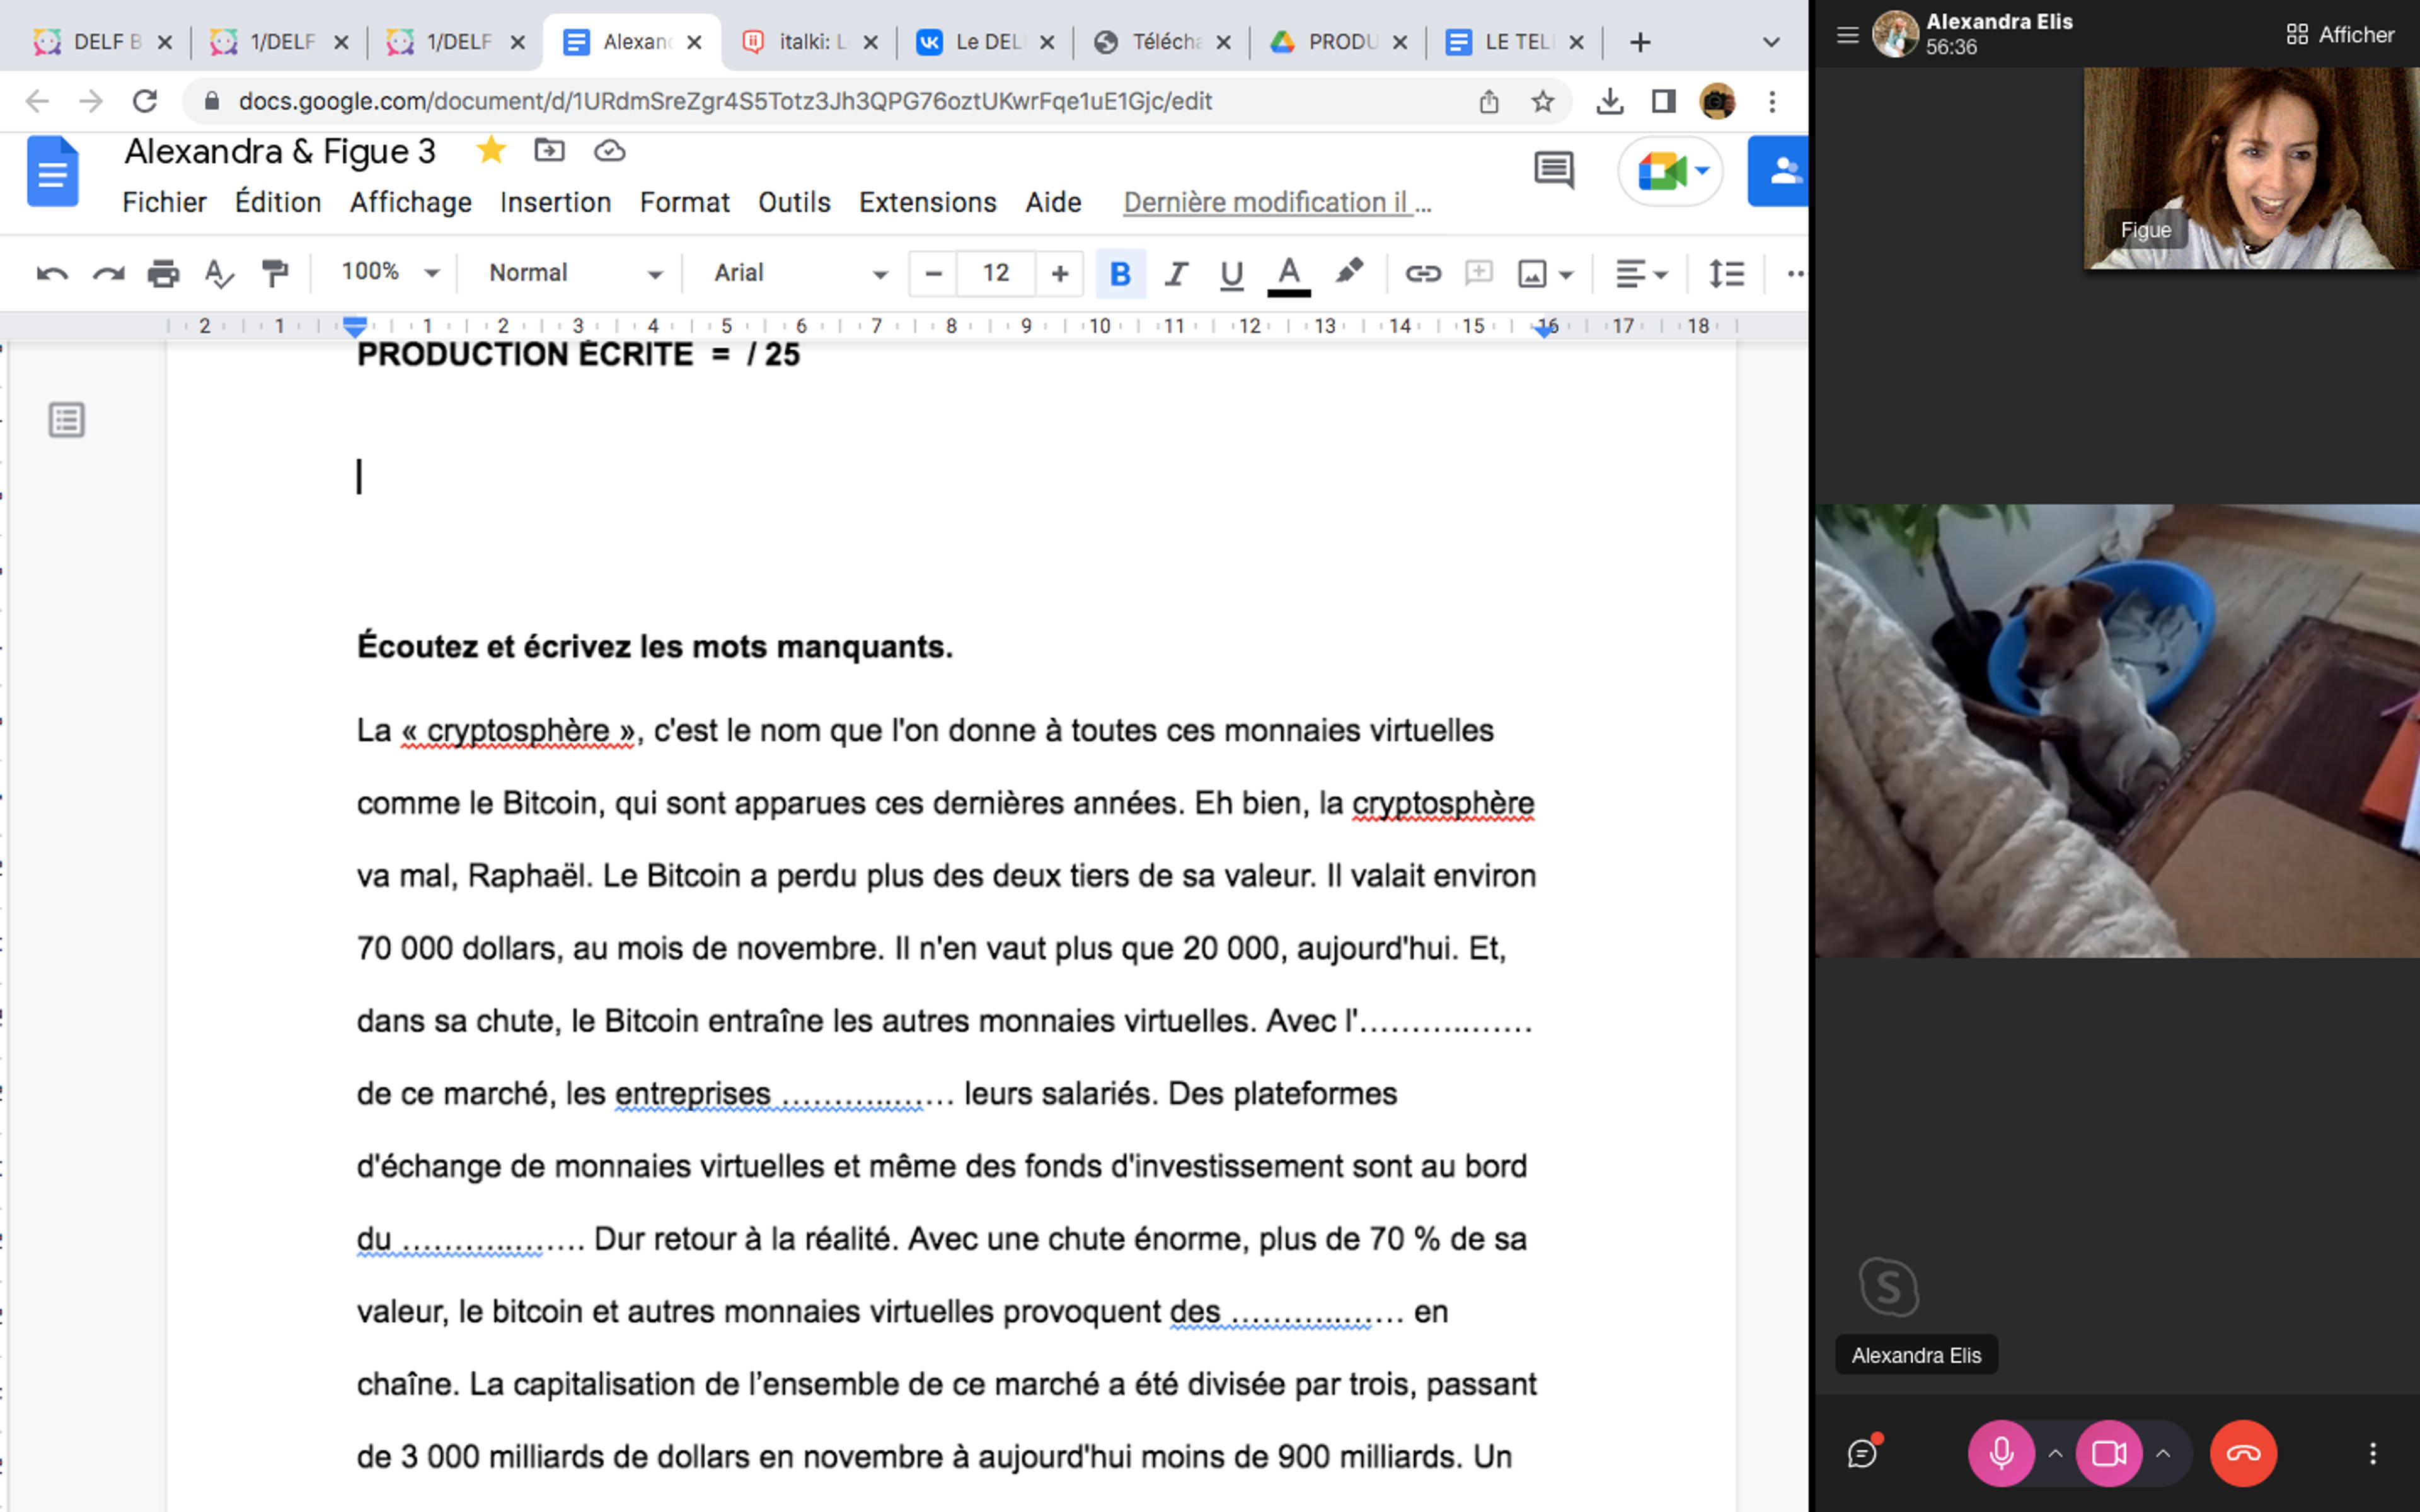Open line and paragraph spacing options

click(x=1726, y=273)
